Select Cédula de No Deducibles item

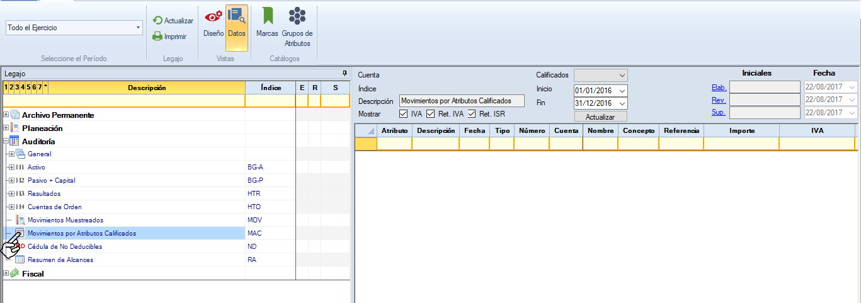[64, 246]
